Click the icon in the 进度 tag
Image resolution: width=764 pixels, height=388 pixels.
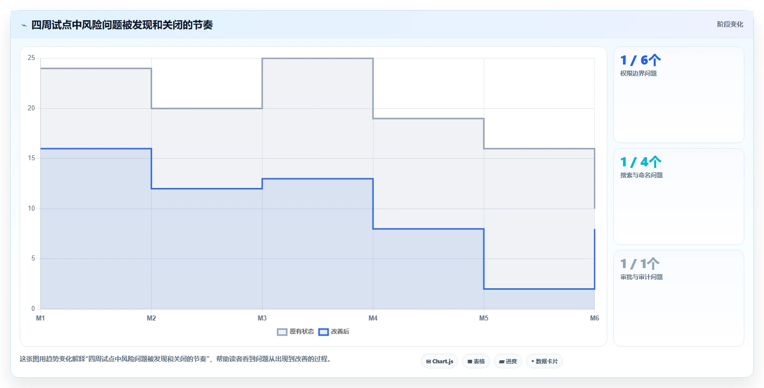[501, 361]
